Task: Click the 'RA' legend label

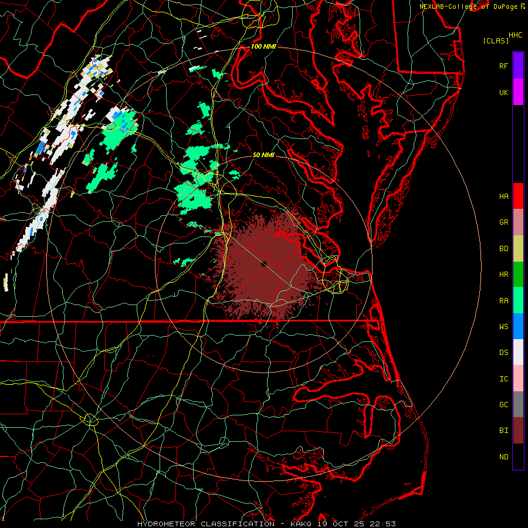Action: tap(504, 301)
